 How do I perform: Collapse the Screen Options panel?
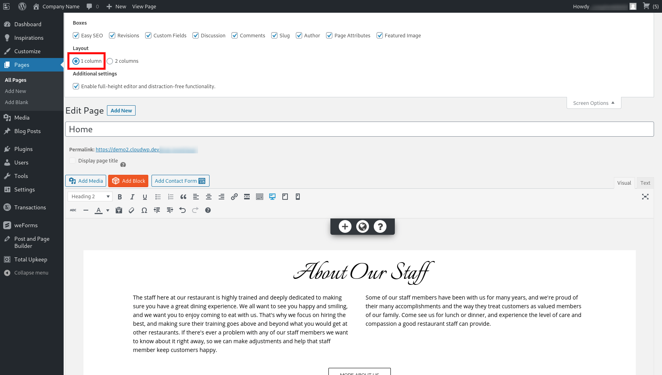(x=593, y=103)
